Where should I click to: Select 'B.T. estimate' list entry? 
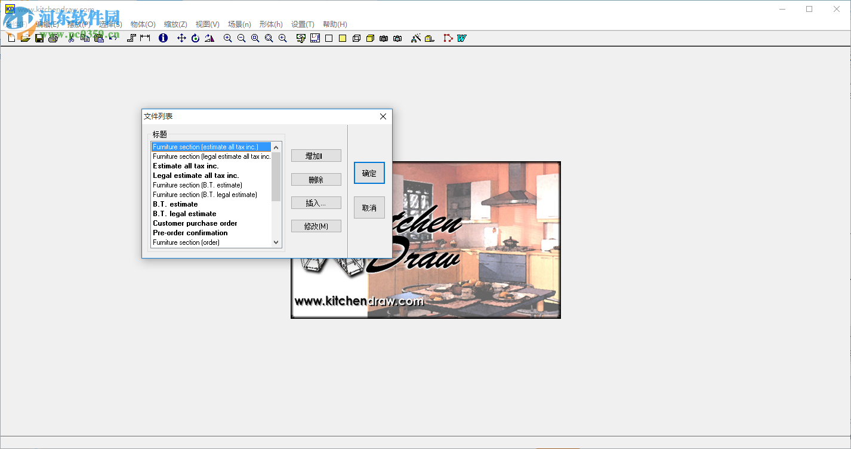point(211,204)
